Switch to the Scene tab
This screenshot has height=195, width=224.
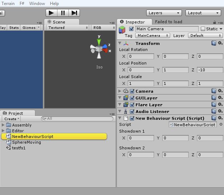[62, 22]
